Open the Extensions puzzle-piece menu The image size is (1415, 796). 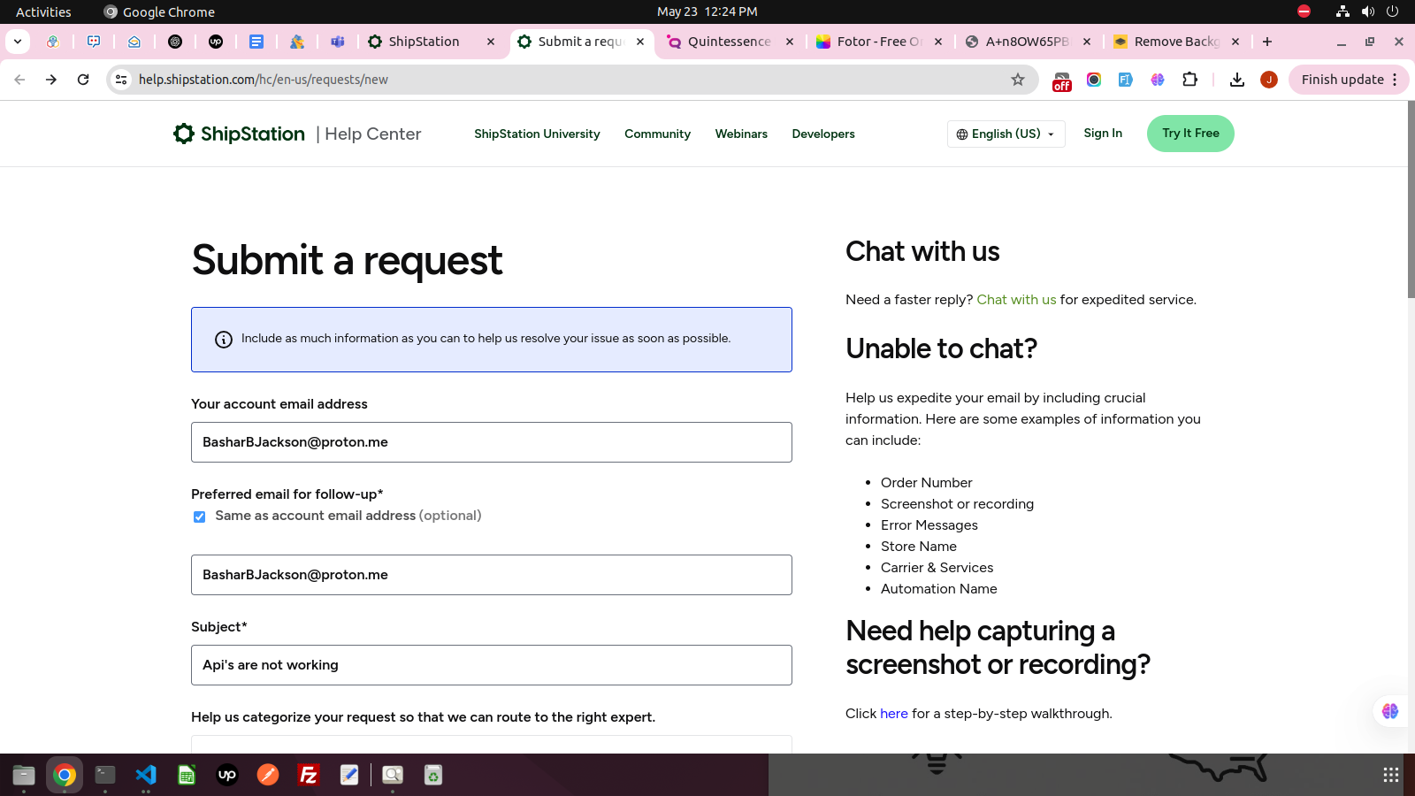tap(1190, 80)
